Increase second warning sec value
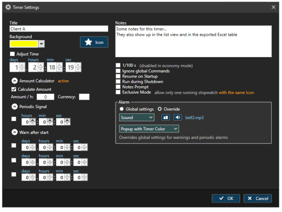Viewport: 282px width, 212px height. [84, 161]
